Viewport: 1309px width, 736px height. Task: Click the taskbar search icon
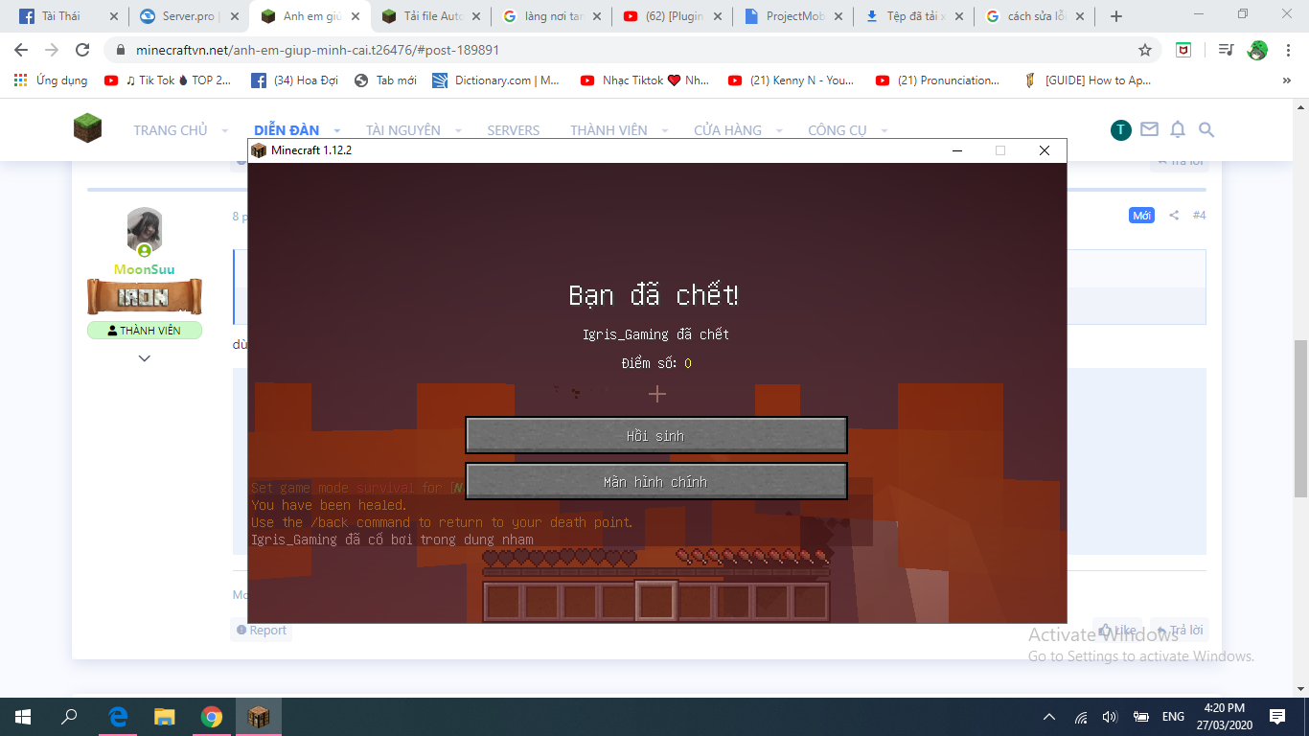69,716
